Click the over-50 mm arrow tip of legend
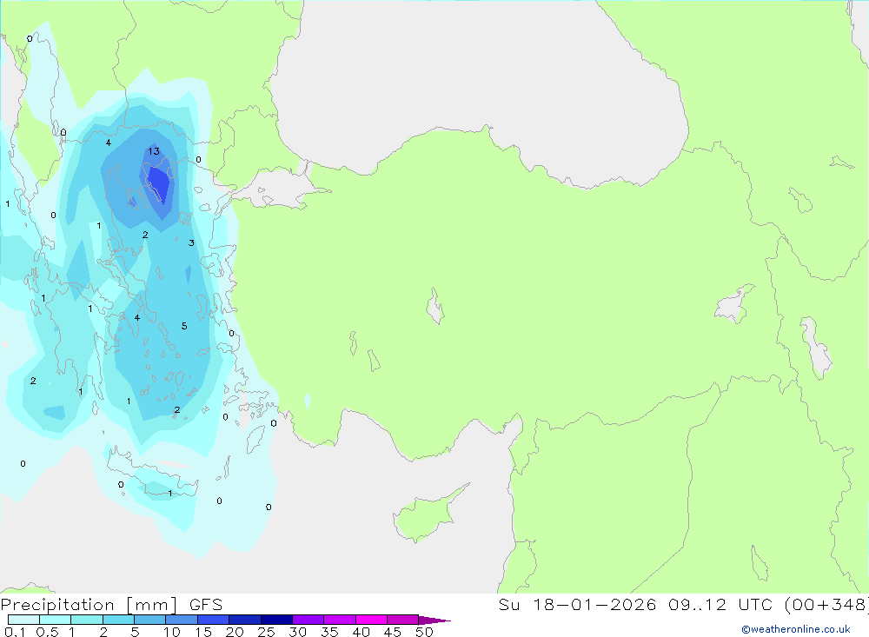This screenshot has width=869, height=637. [434, 620]
